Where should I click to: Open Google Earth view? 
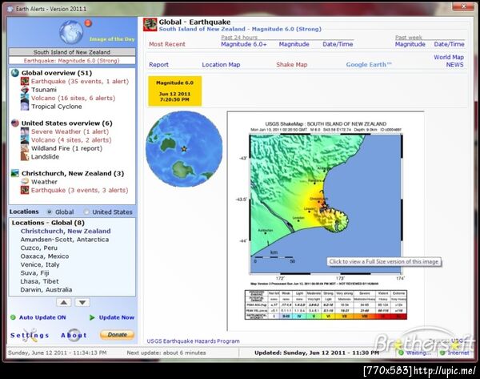[369, 65]
